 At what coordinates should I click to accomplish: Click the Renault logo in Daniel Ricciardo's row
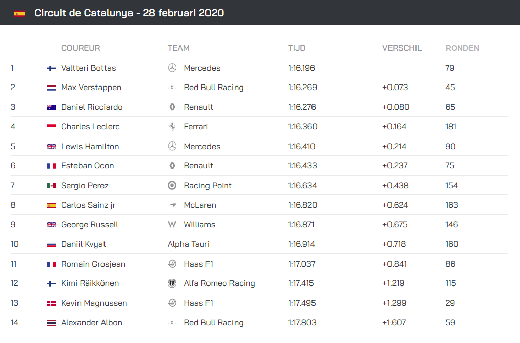click(172, 107)
